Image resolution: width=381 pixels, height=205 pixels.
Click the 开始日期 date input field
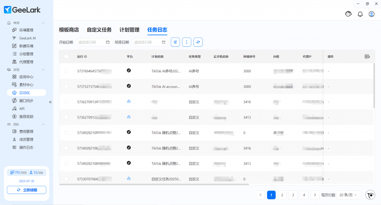(x=93, y=42)
